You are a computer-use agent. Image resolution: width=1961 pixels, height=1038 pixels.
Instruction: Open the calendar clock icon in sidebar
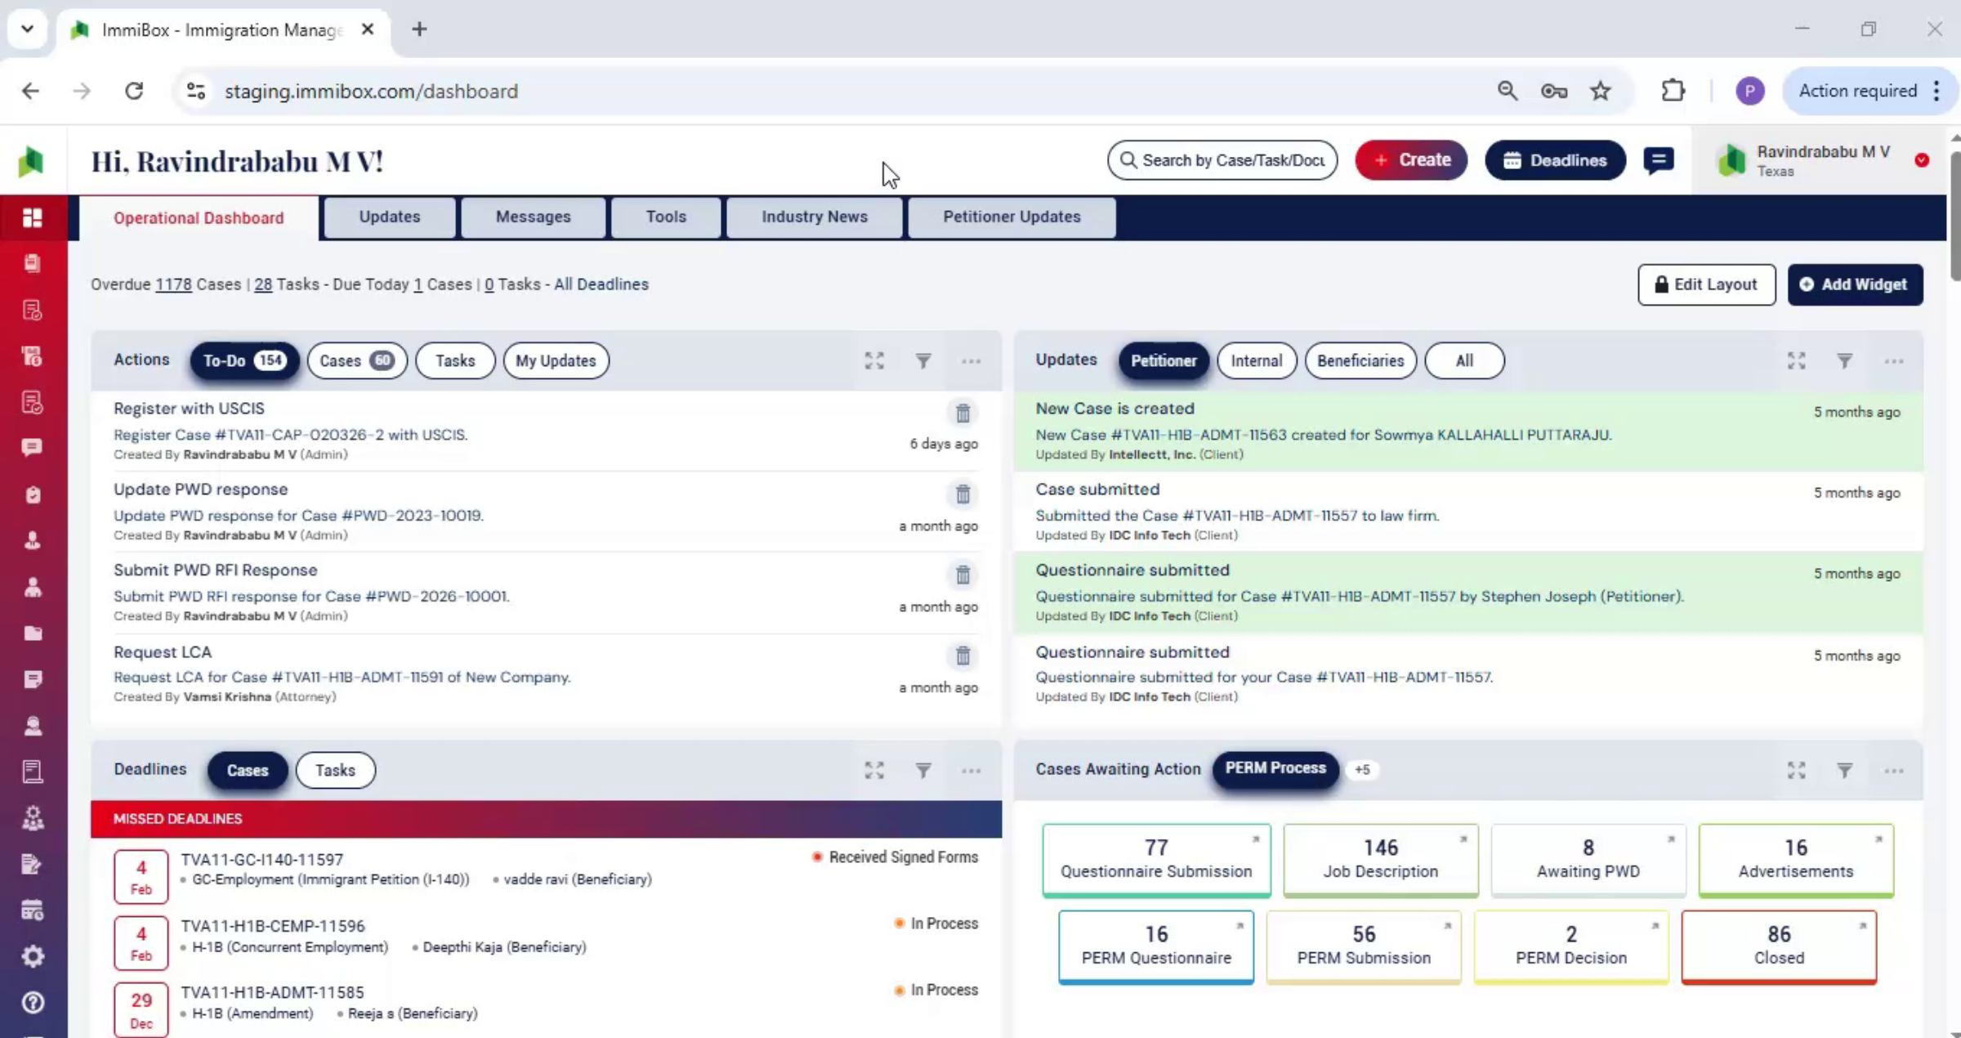(x=33, y=910)
